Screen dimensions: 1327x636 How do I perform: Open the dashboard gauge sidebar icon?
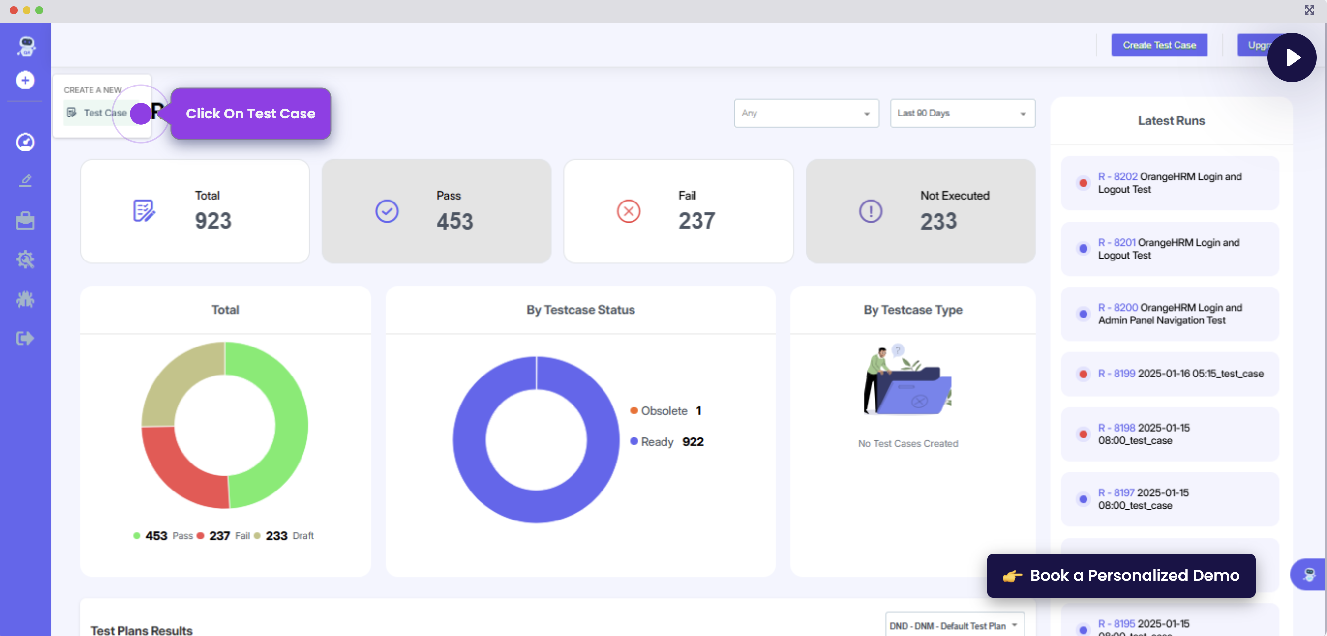(x=25, y=142)
